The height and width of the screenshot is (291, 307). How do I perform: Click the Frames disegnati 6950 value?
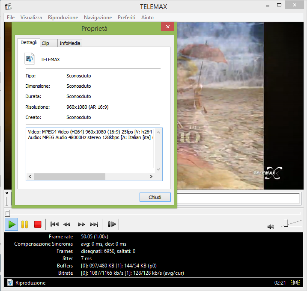108,251
